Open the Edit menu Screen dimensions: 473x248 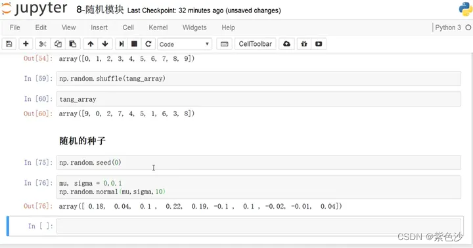[x=41, y=28]
